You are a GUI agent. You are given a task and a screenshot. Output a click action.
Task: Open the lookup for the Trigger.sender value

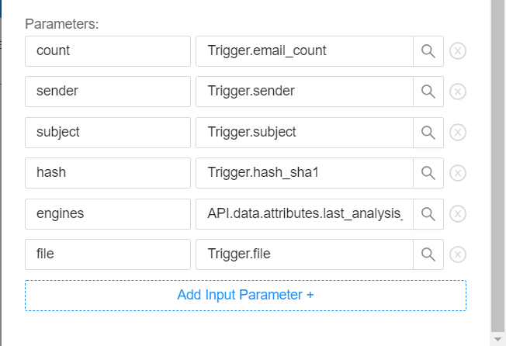(428, 92)
